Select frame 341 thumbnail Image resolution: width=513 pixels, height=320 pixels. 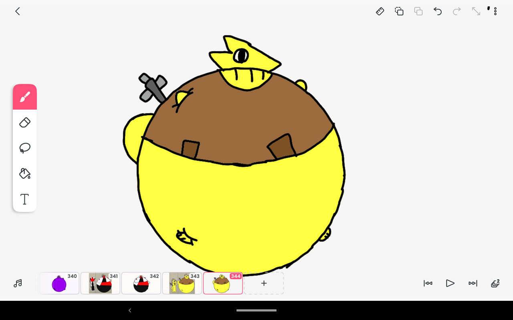click(100, 283)
